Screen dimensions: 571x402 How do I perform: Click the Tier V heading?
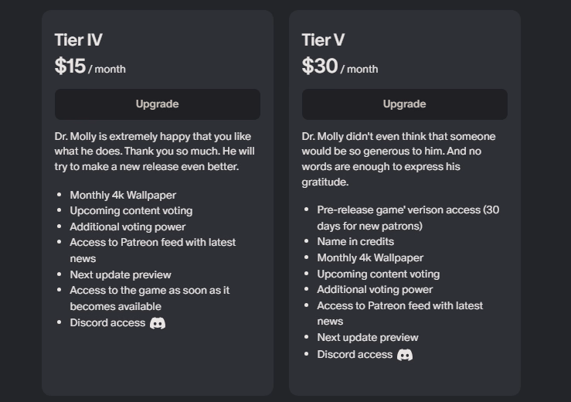pyautogui.click(x=323, y=40)
